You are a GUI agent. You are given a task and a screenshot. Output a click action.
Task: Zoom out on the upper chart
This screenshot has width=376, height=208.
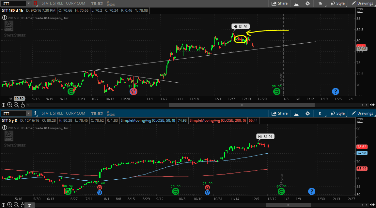tap(16, 105)
